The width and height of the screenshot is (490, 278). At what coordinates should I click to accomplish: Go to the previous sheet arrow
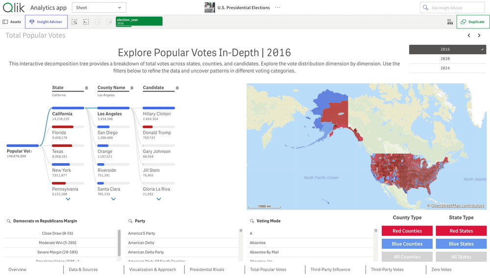469,35
